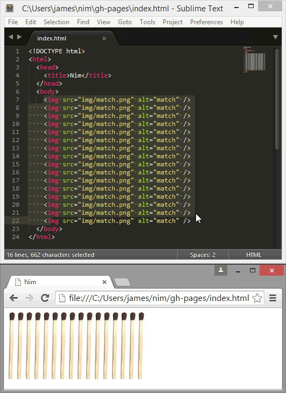The width and height of the screenshot is (286, 393).
Task: Click the first match image in browser
Action: tap(11, 346)
